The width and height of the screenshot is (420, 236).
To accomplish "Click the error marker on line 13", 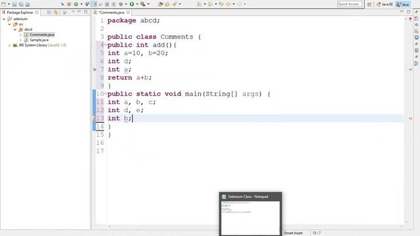I will coord(94,118).
